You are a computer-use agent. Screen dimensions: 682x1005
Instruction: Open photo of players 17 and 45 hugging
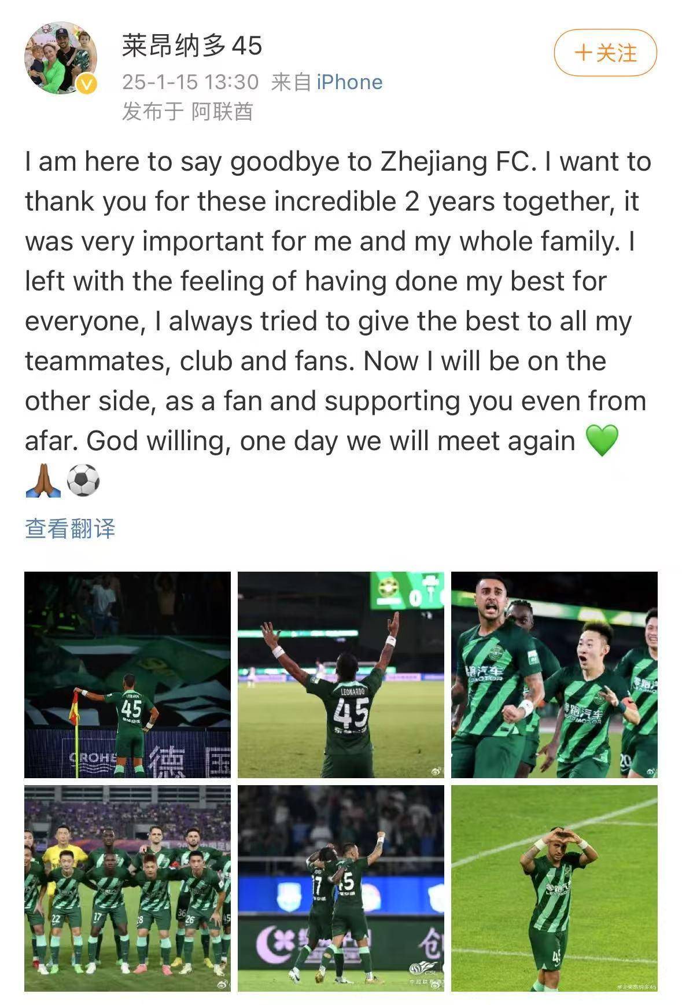click(x=341, y=888)
